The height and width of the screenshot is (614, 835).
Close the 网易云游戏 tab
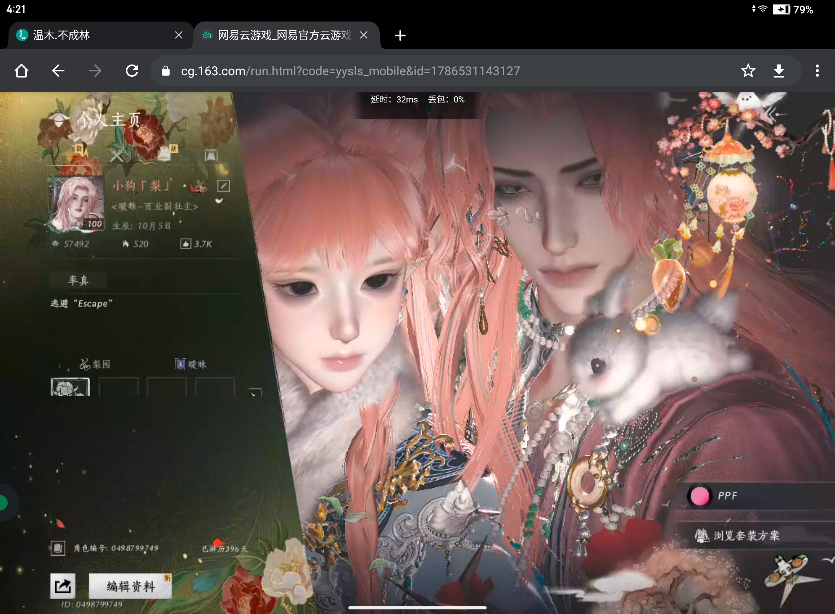(x=364, y=35)
